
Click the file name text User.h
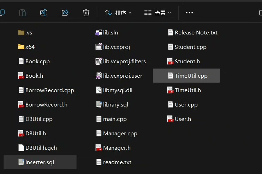click(x=183, y=119)
